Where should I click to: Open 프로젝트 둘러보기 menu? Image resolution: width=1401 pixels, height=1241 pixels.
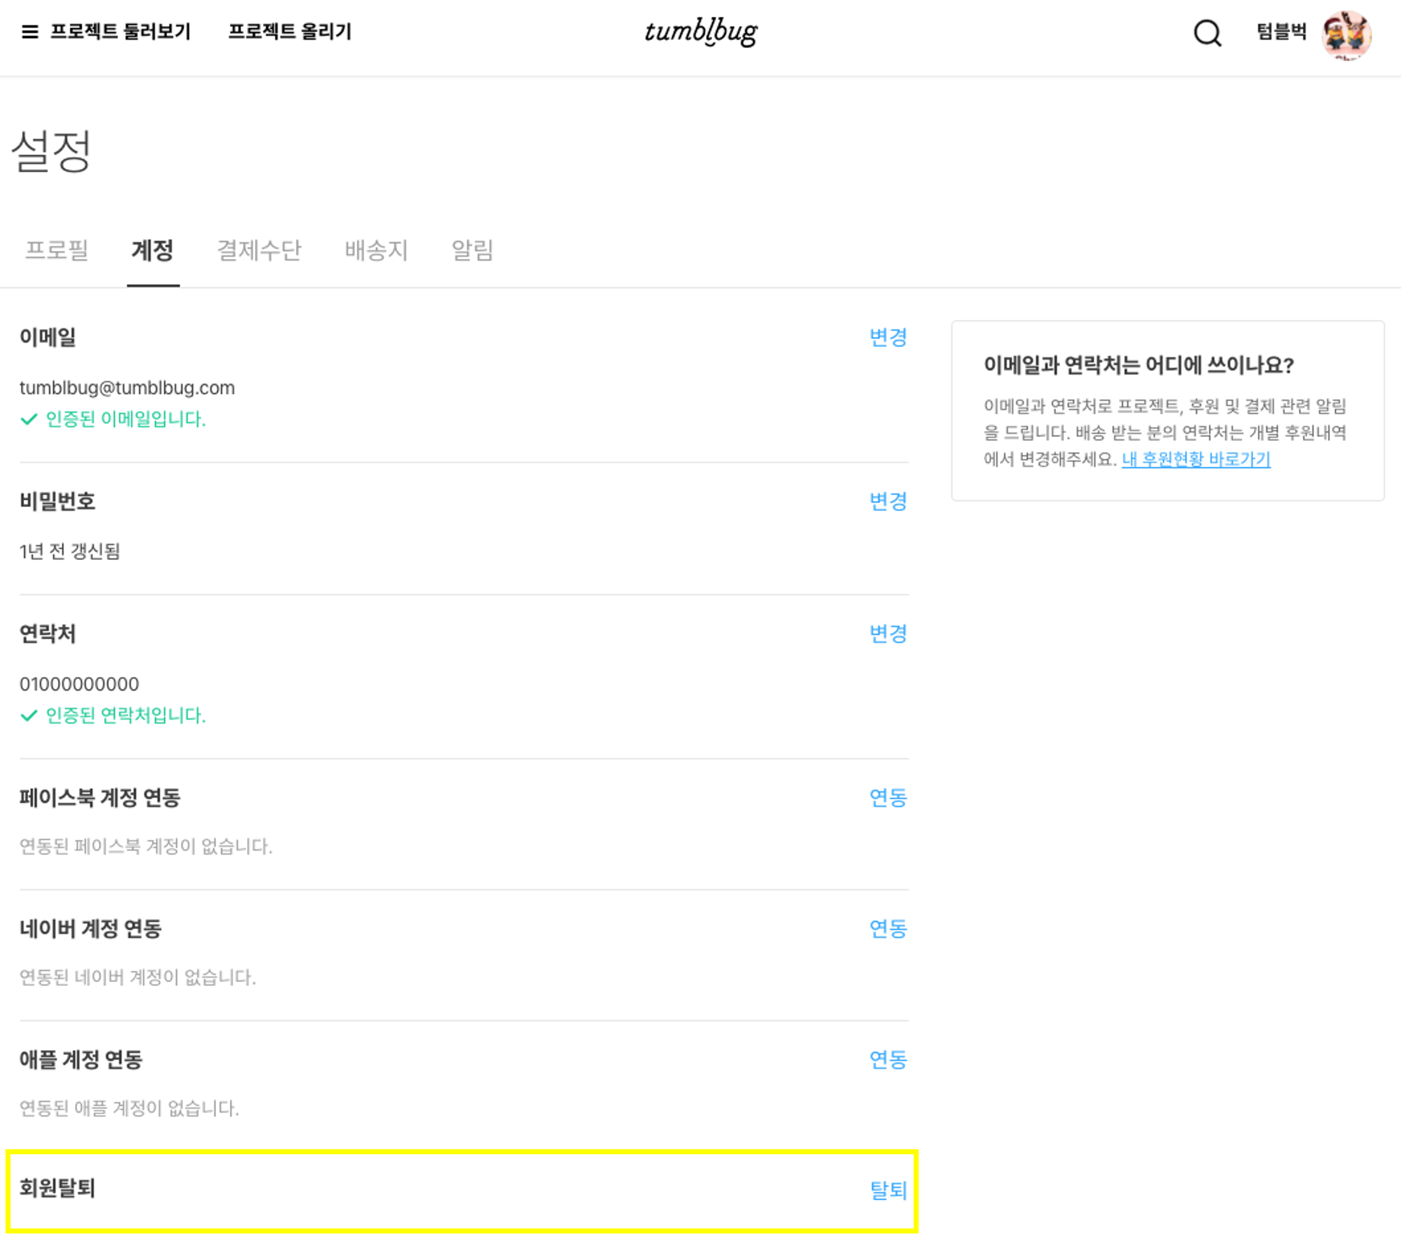point(121,32)
